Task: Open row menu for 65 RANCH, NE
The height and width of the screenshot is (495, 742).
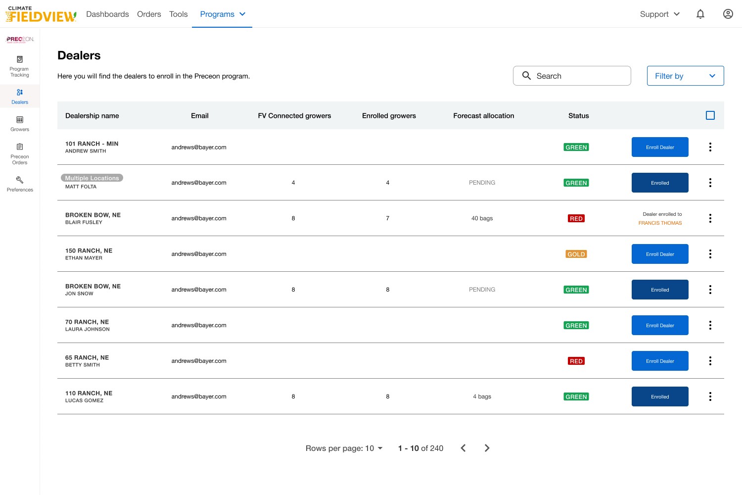Action: [x=710, y=361]
